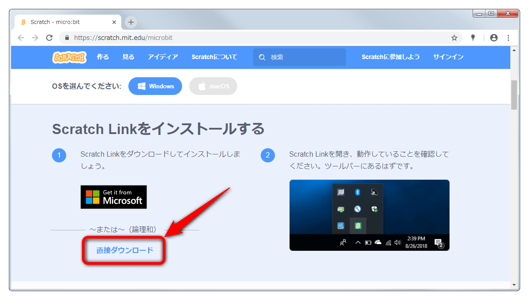The image size is (529, 300).
Task: Open the アイディア menu item
Action: click(163, 57)
